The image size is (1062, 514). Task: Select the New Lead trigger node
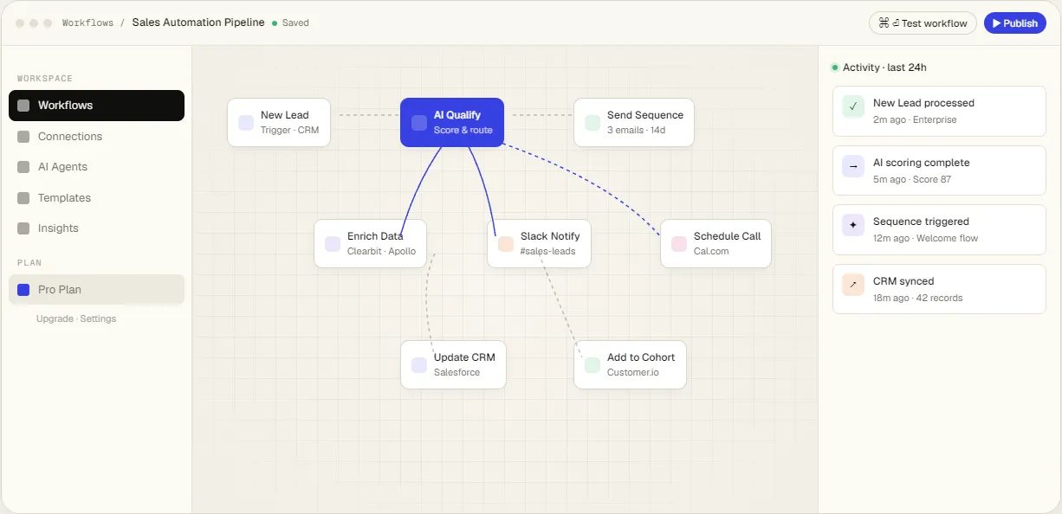(x=279, y=123)
